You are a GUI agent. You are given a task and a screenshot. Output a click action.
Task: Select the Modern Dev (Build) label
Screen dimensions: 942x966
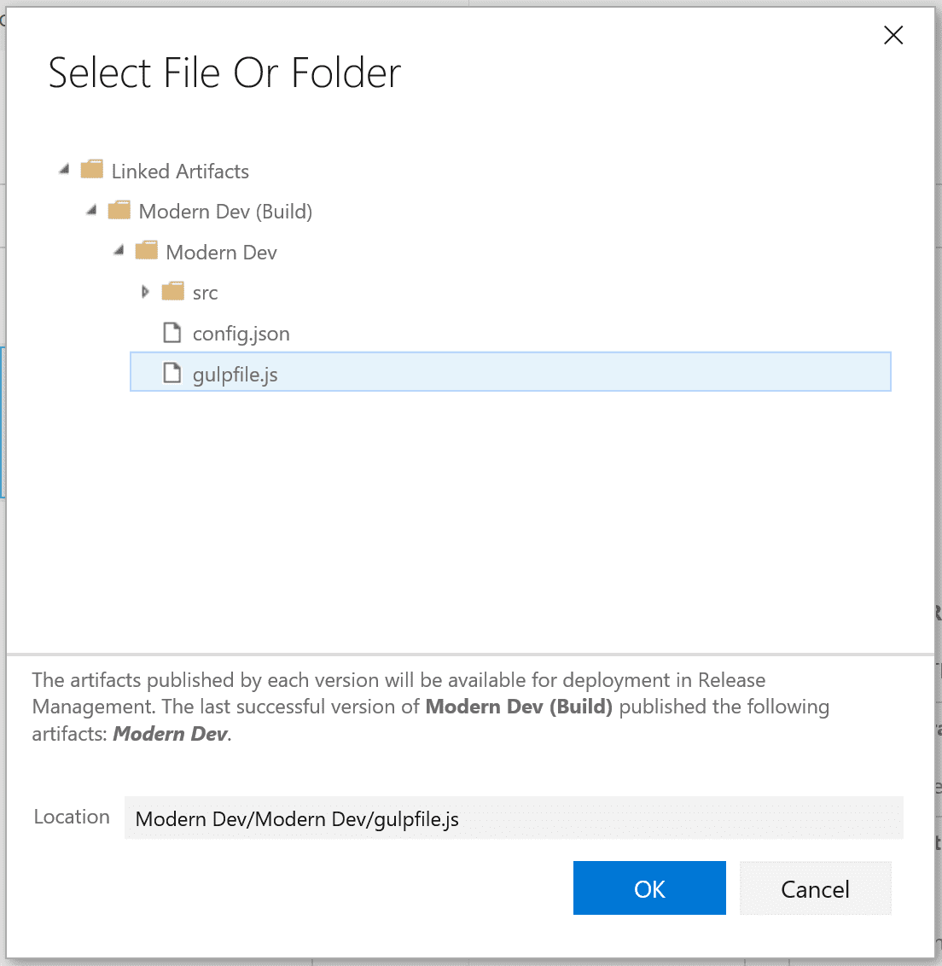[225, 212]
